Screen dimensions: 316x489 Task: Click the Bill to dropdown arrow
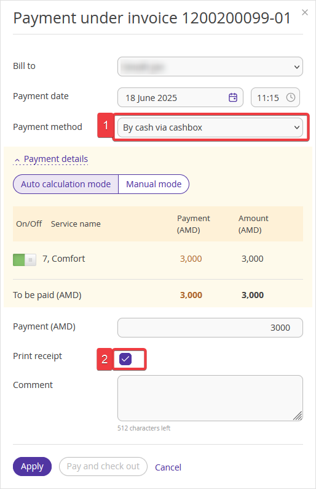pyautogui.click(x=297, y=67)
